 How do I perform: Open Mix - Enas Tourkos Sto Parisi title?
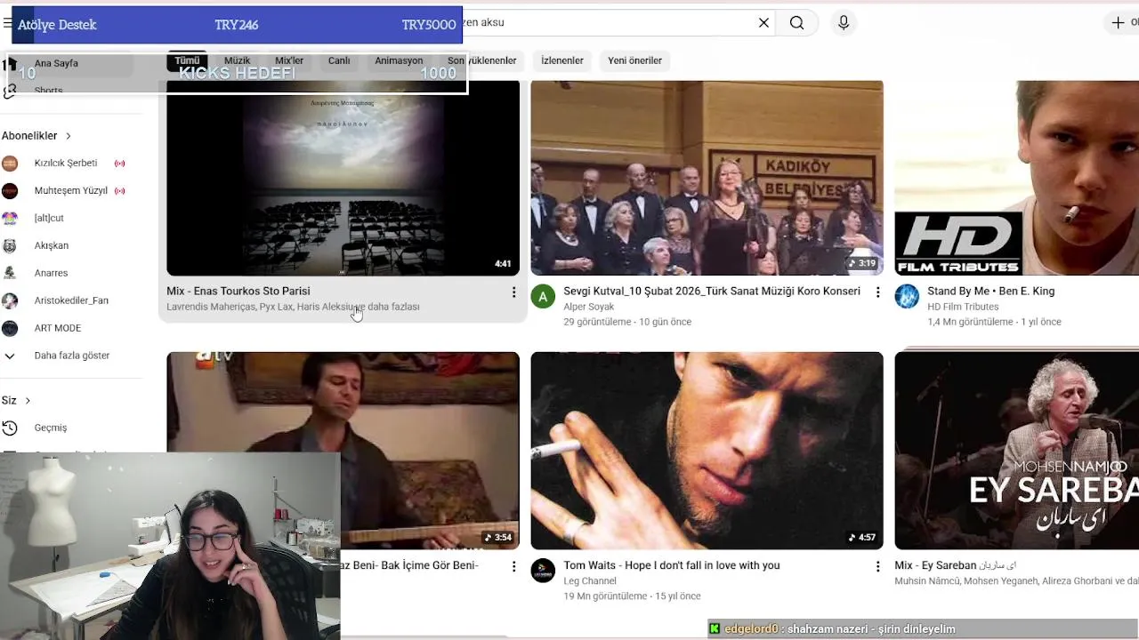[238, 291]
